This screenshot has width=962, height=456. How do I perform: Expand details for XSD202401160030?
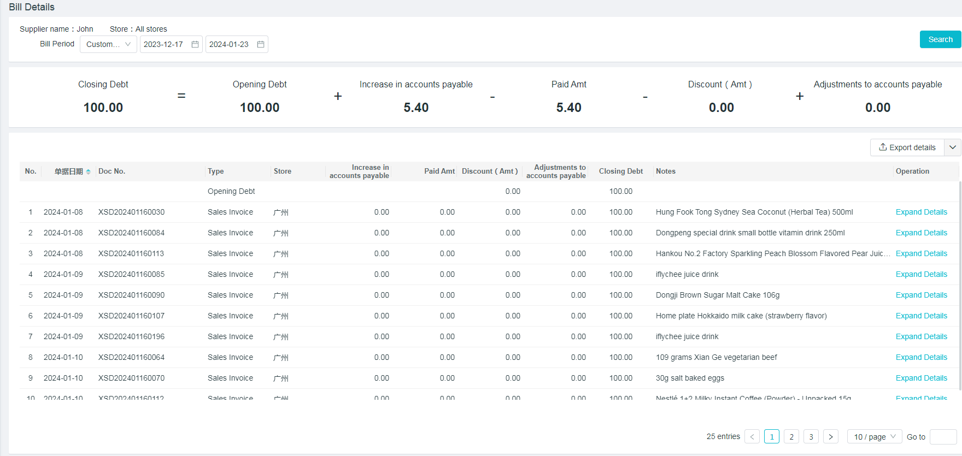tap(921, 212)
